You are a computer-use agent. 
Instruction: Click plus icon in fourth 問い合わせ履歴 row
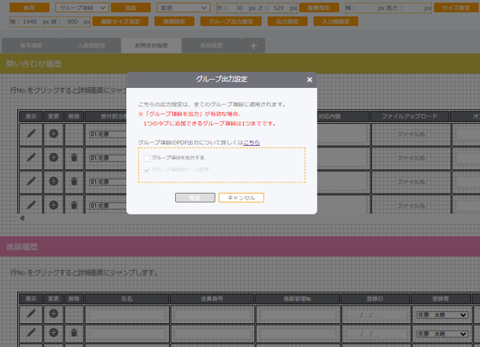pos(54,205)
